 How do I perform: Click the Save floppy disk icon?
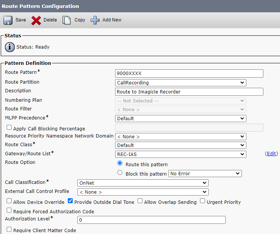click(8, 20)
